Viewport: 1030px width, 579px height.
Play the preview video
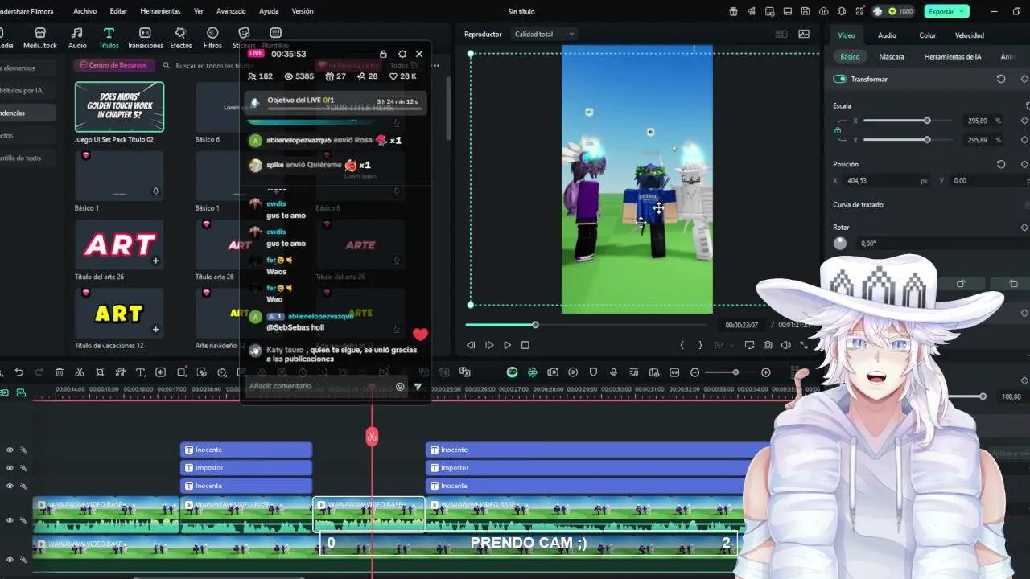click(x=507, y=345)
